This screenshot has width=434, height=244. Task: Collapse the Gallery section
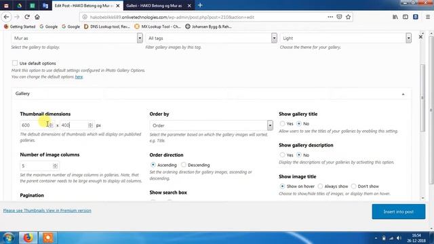point(403,94)
